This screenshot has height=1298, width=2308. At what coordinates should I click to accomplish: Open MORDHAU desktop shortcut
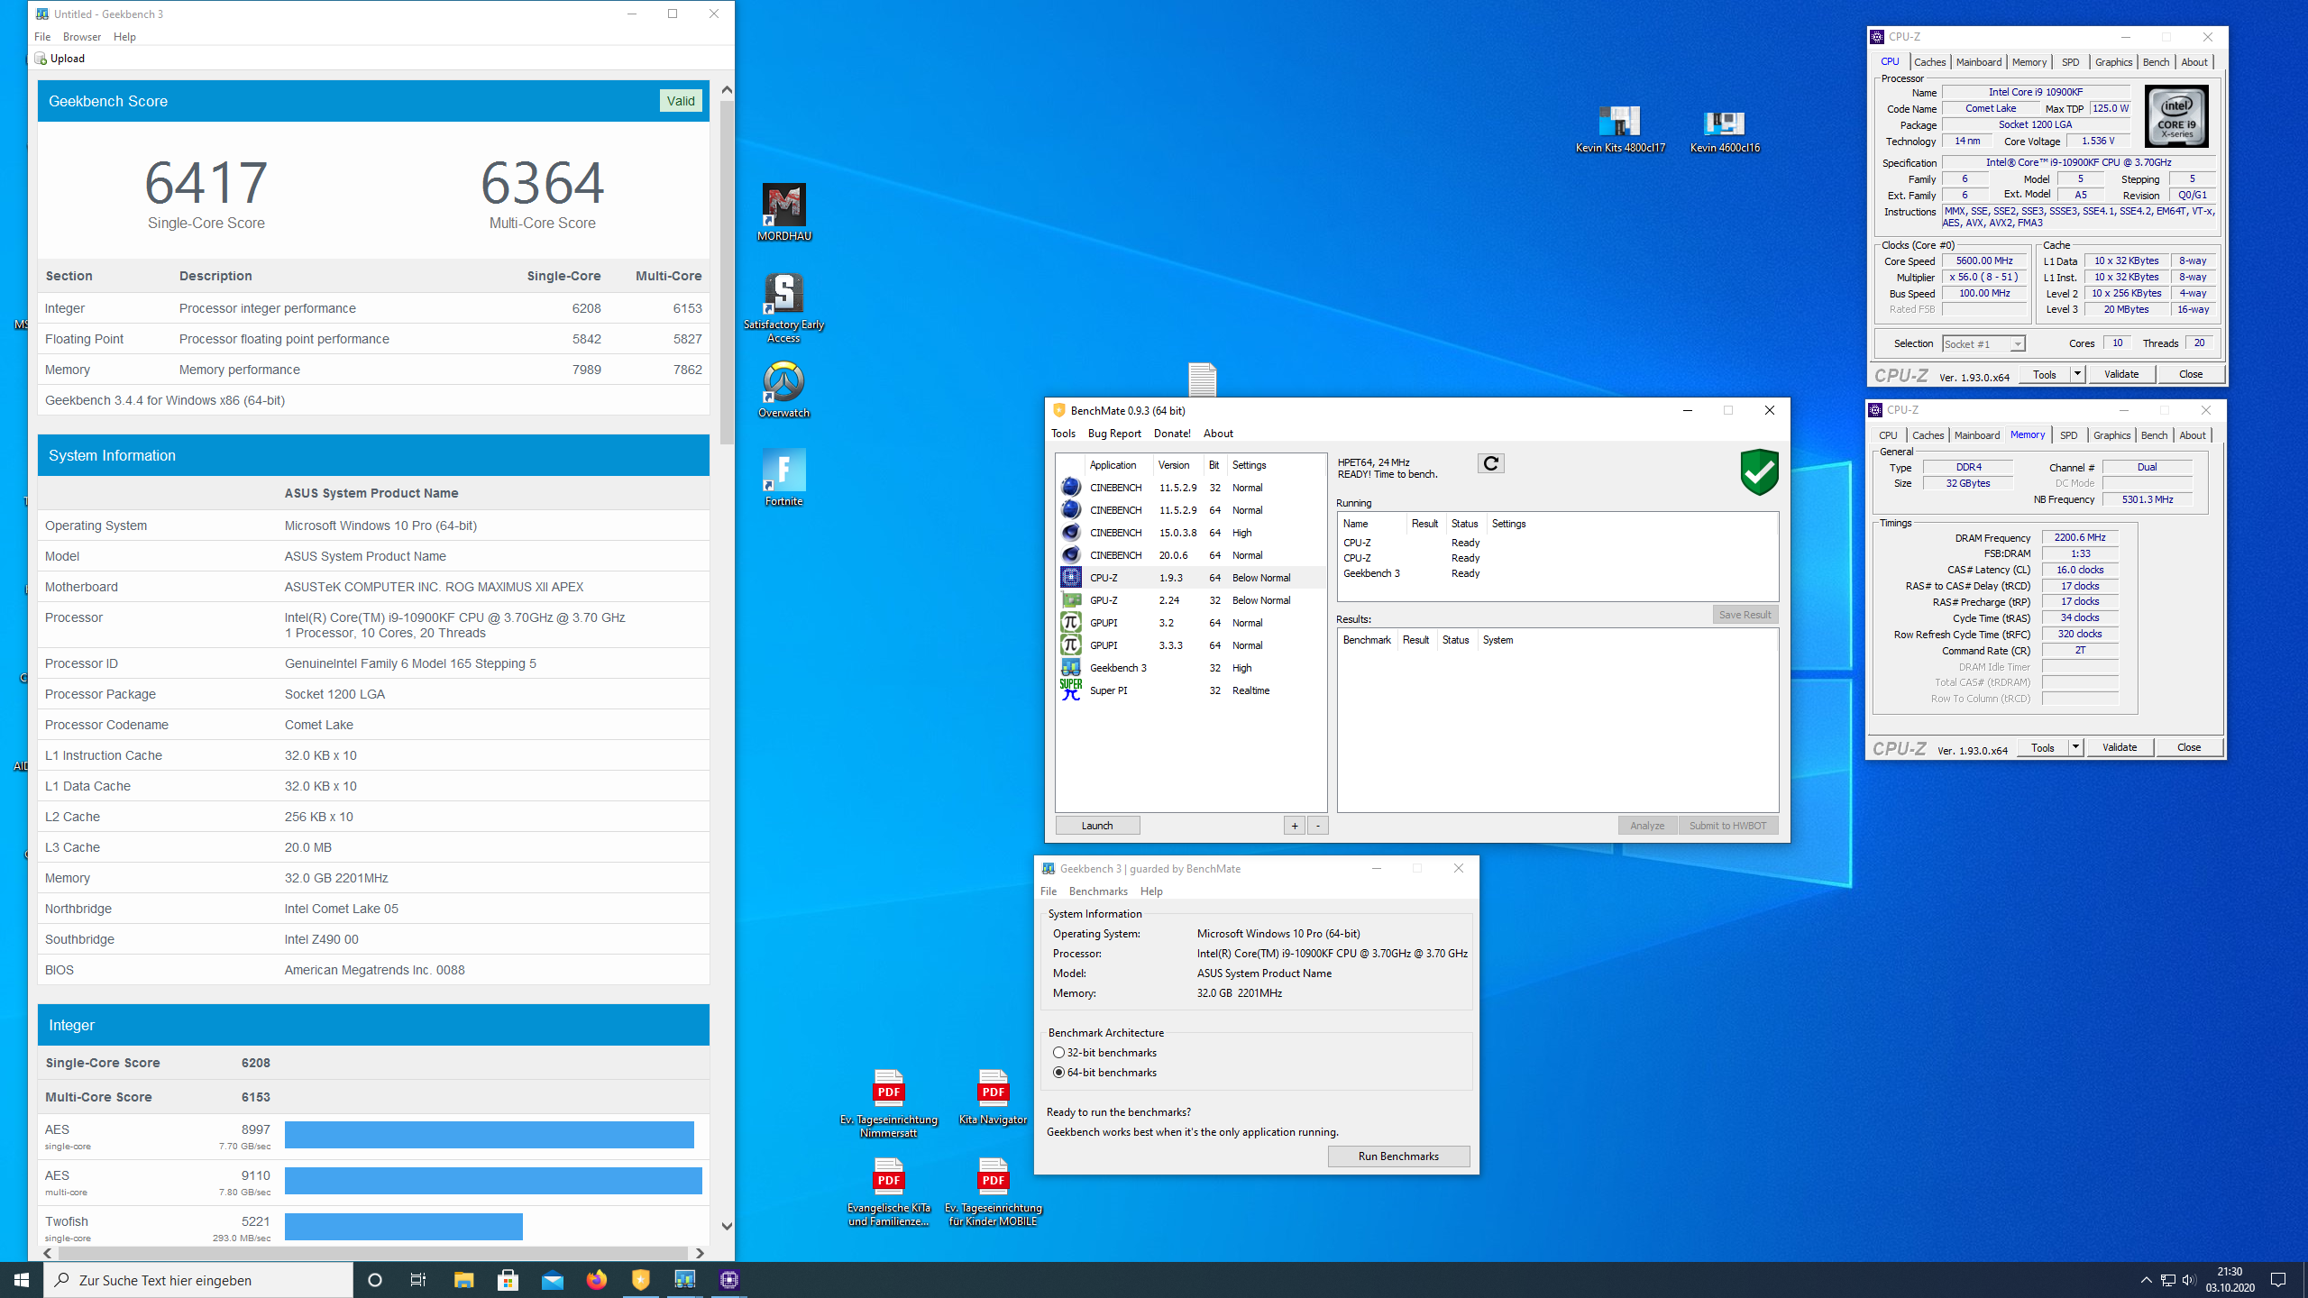click(x=783, y=212)
